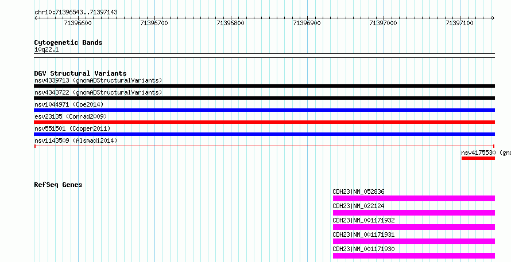
Task: Click the magenta bar for CDH23|NM_001171931
Action: click(414, 241)
